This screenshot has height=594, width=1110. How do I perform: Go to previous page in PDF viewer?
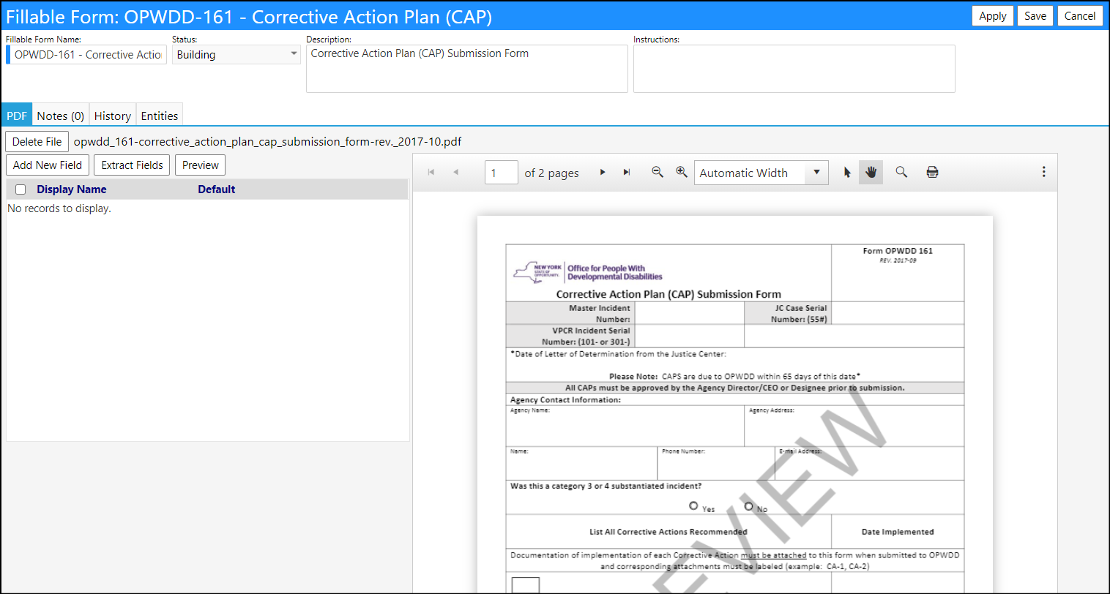coord(455,172)
